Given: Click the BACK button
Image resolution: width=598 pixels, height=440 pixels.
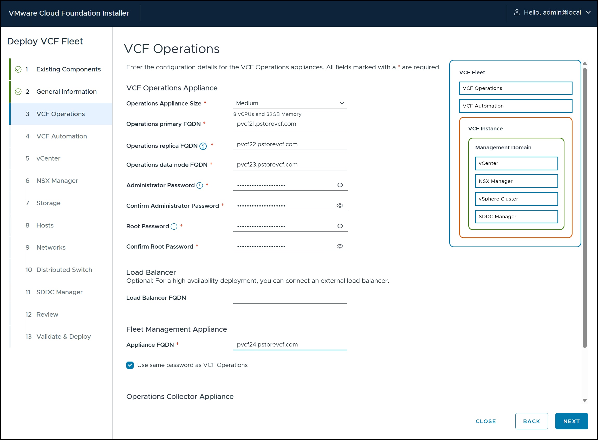Looking at the screenshot, I should point(531,421).
